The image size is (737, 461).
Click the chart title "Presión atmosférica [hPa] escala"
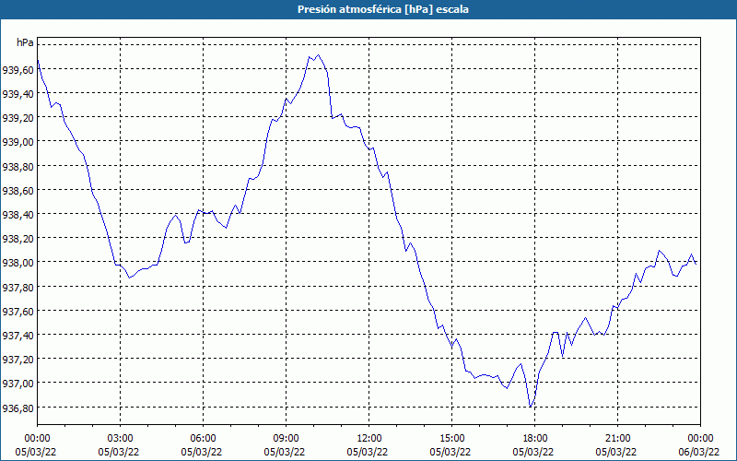(383, 9)
